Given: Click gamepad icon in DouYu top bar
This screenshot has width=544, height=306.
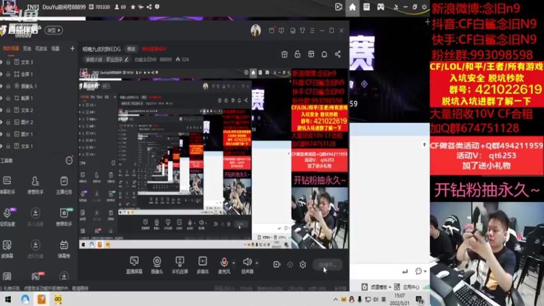Looking at the screenshot, I should click(x=381, y=7).
